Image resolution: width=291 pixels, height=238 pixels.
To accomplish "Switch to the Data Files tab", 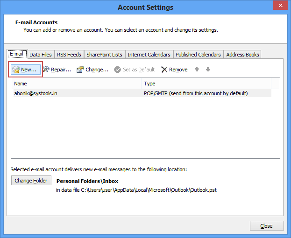I will click(x=41, y=55).
